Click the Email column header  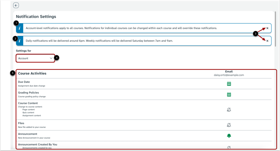pyautogui.click(x=229, y=71)
